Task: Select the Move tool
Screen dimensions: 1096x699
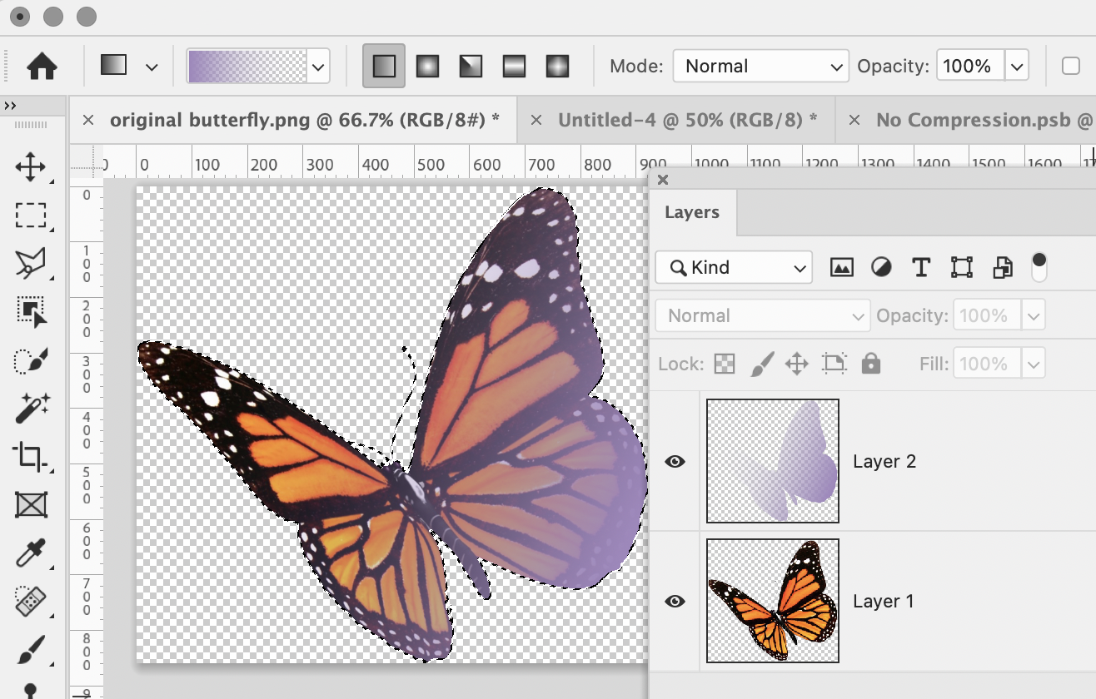Action: [x=32, y=167]
